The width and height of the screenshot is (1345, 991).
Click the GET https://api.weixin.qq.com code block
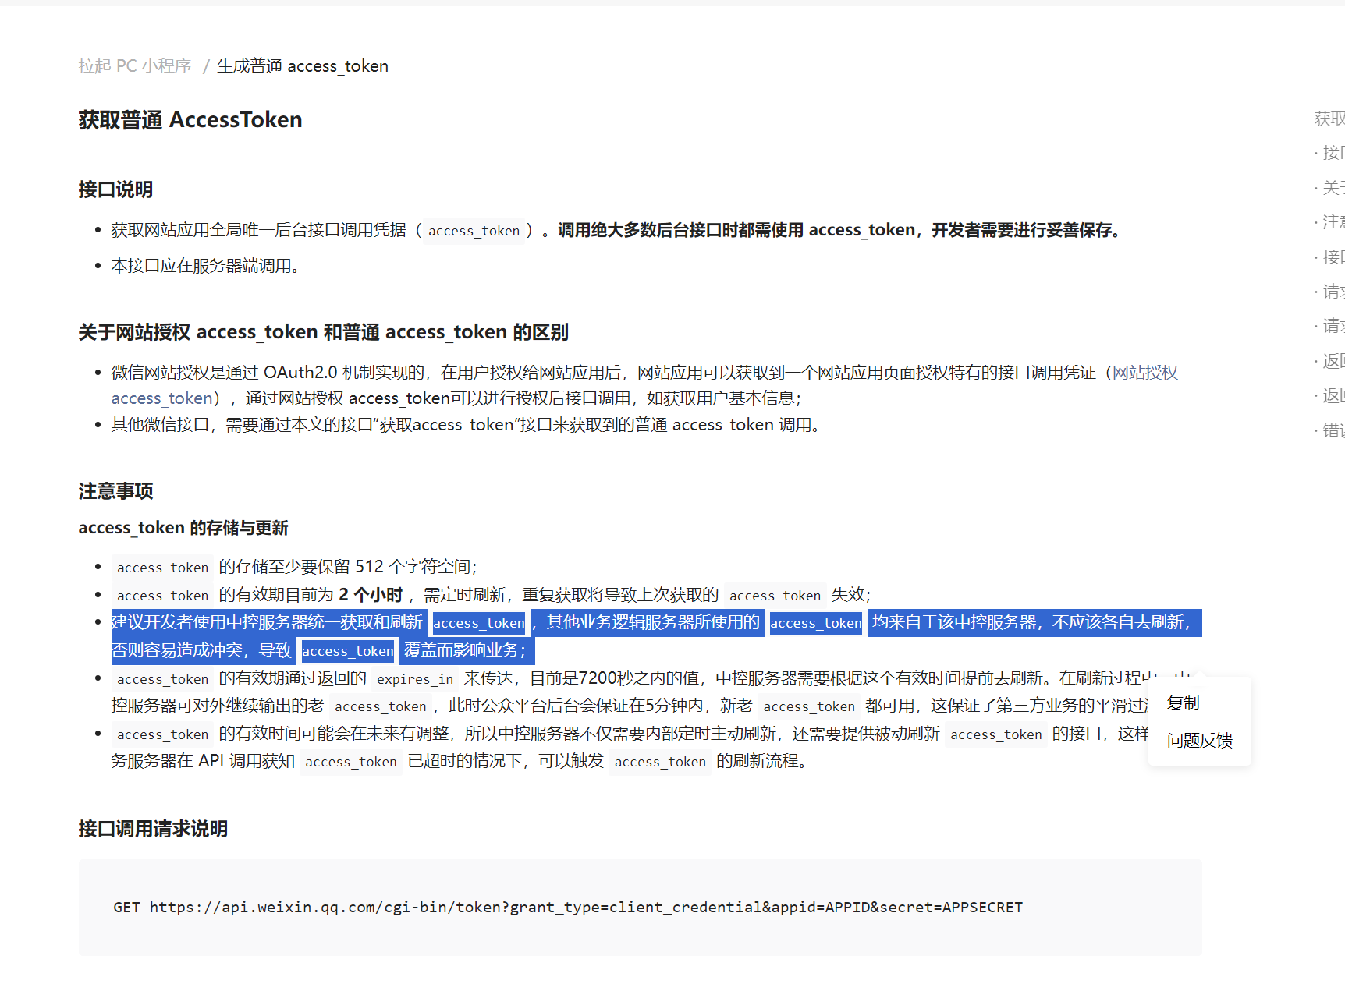coord(640,908)
